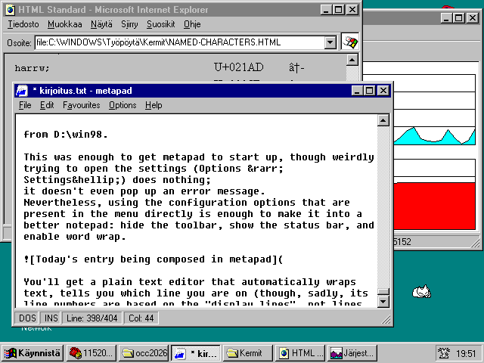Click the red graph in monitor window
484x363 pixels.
(435, 206)
